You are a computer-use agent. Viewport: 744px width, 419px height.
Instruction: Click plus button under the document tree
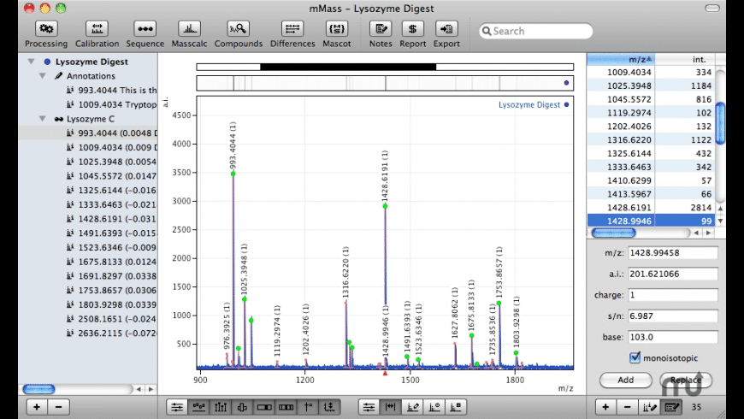point(37,407)
